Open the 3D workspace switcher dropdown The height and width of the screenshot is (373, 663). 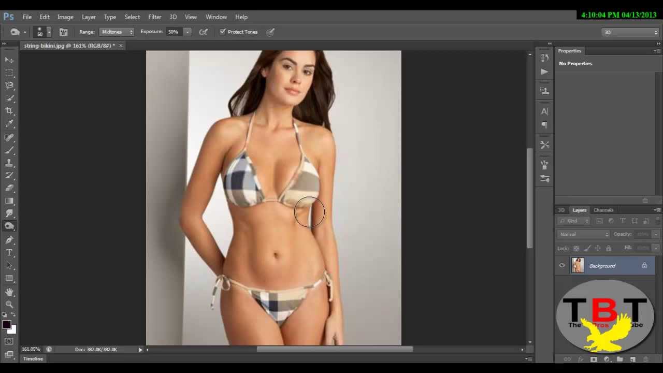630,32
